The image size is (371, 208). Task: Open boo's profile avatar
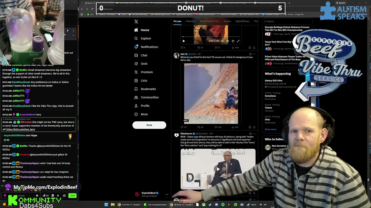(x=176, y=55)
